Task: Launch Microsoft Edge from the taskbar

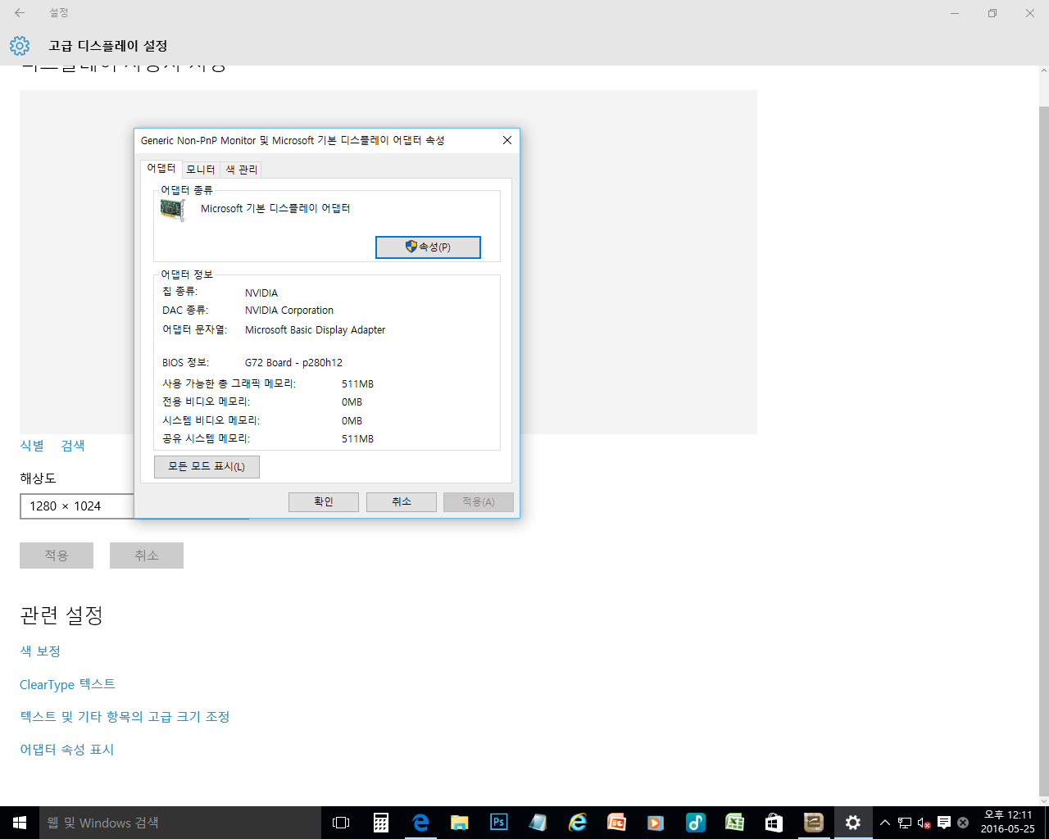Action: click(x=420, y=823)
